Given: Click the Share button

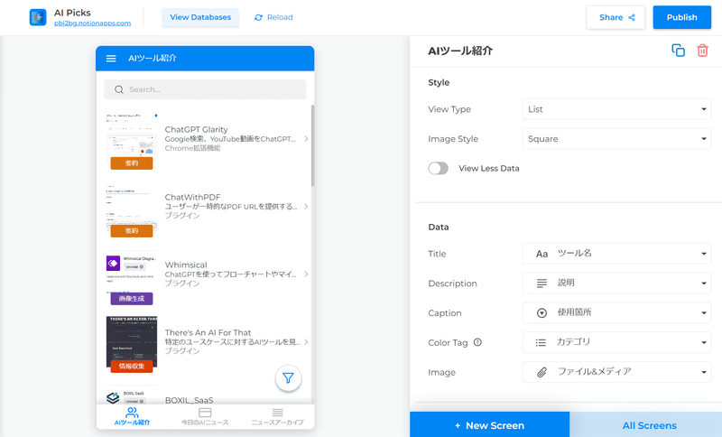Looking at the screenshot, I should 616,17.
